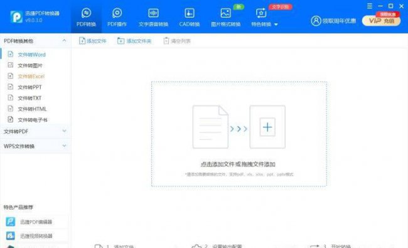Open the hamburger menu icon

click(x=370, y=6)
